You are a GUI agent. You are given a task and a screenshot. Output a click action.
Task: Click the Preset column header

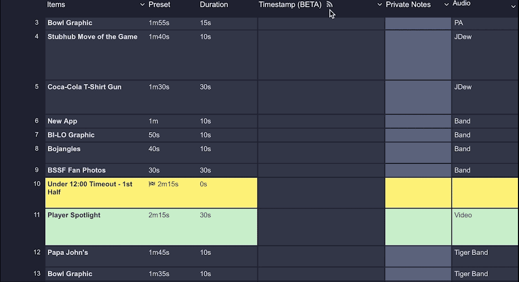pos(159,5)
